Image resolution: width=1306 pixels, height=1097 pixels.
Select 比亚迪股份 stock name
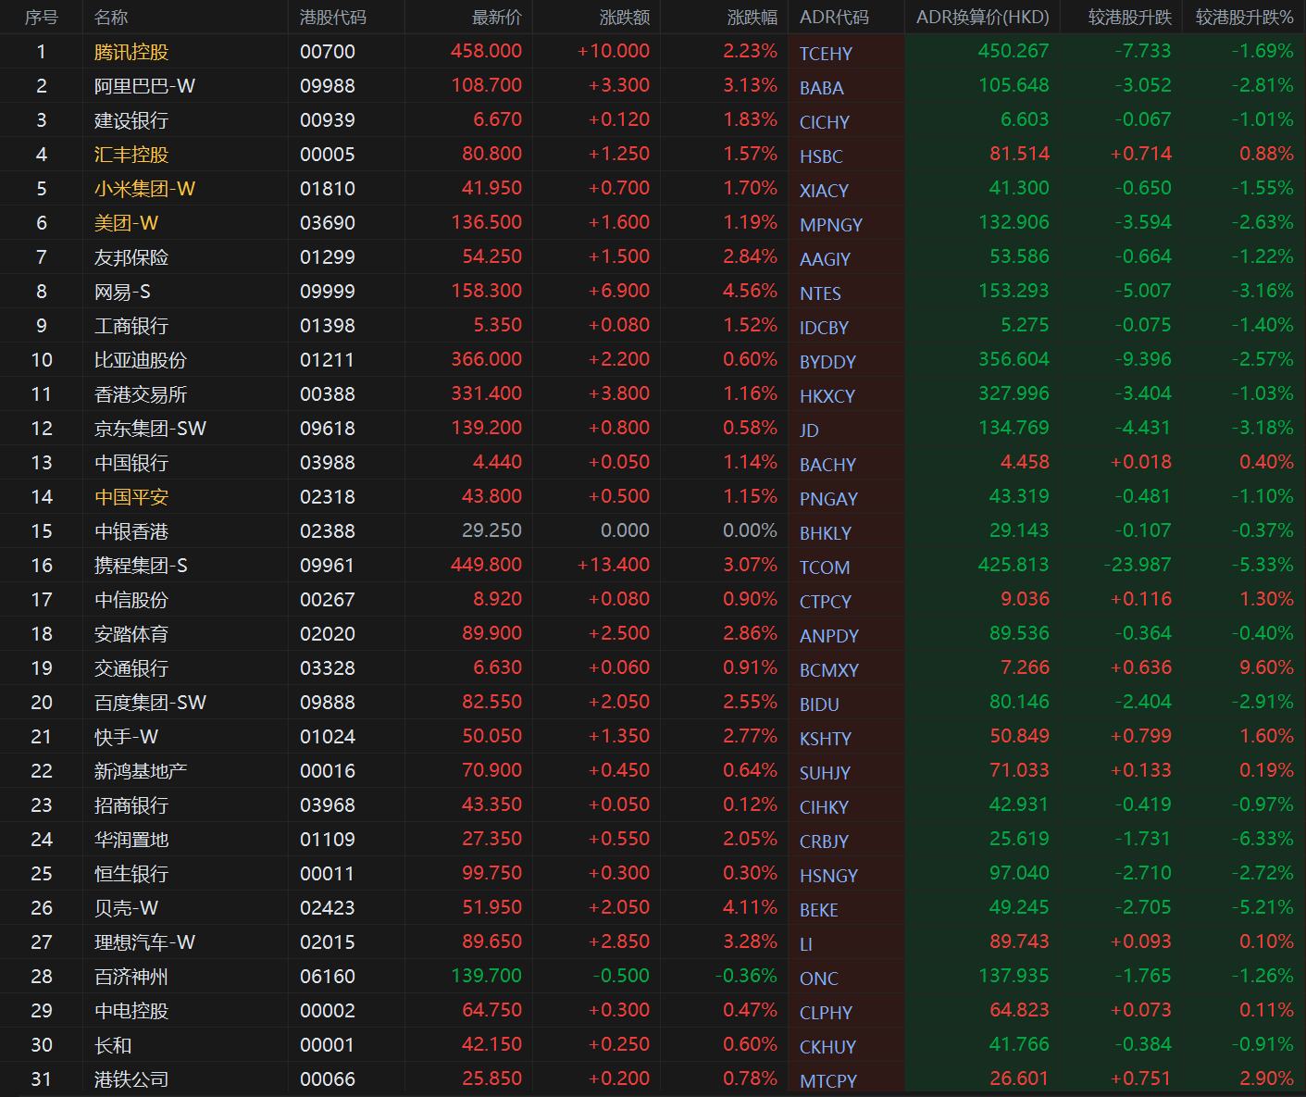(141, 360)
